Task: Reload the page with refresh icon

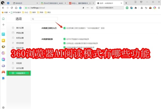Action: click(x=12, y=8)
